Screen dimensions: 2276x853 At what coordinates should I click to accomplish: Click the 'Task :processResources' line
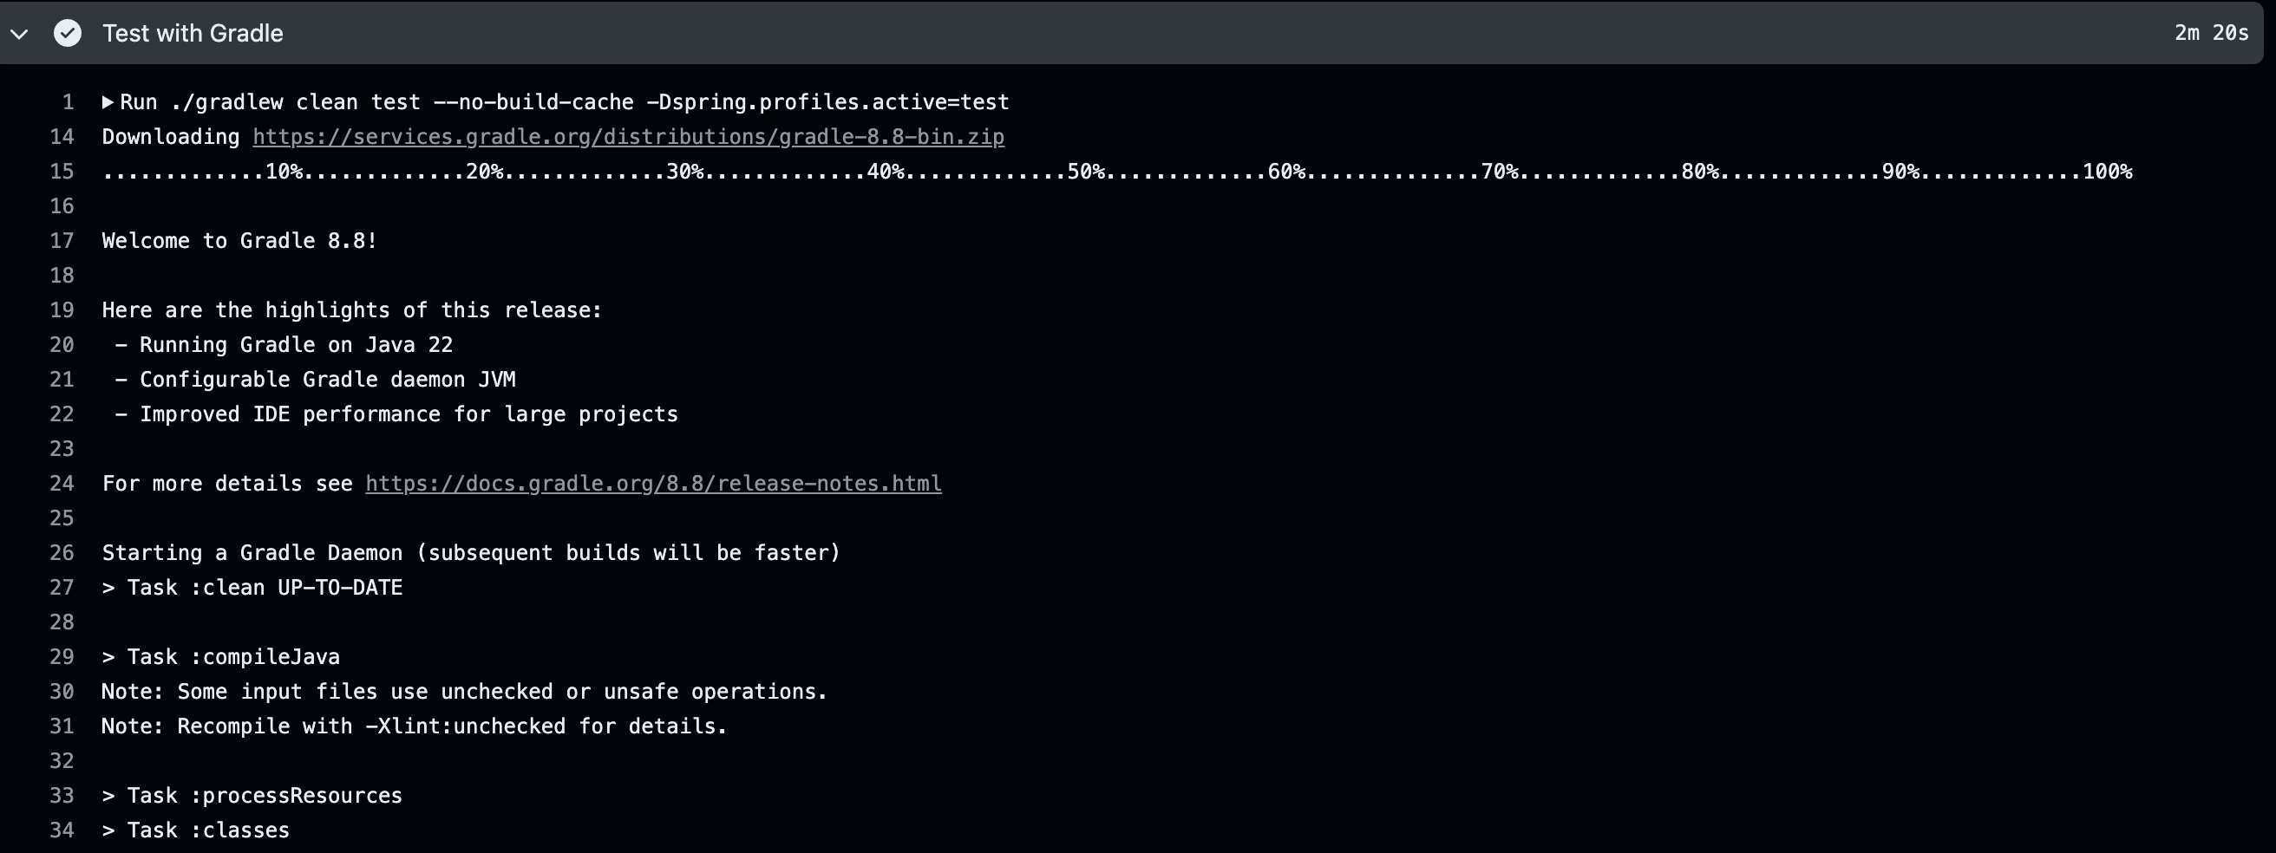(252, 797)
